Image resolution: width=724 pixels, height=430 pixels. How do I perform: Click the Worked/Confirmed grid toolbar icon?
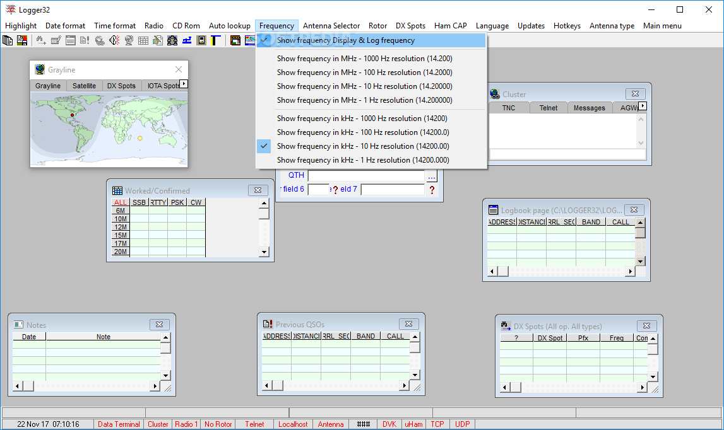coord(143,40)
